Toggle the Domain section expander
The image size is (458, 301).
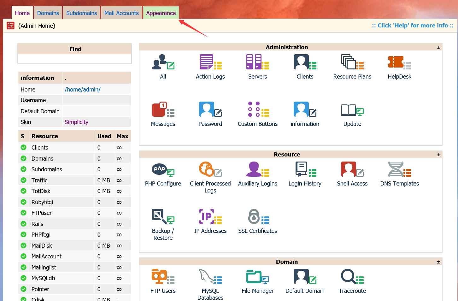click(x=438, y=262)
